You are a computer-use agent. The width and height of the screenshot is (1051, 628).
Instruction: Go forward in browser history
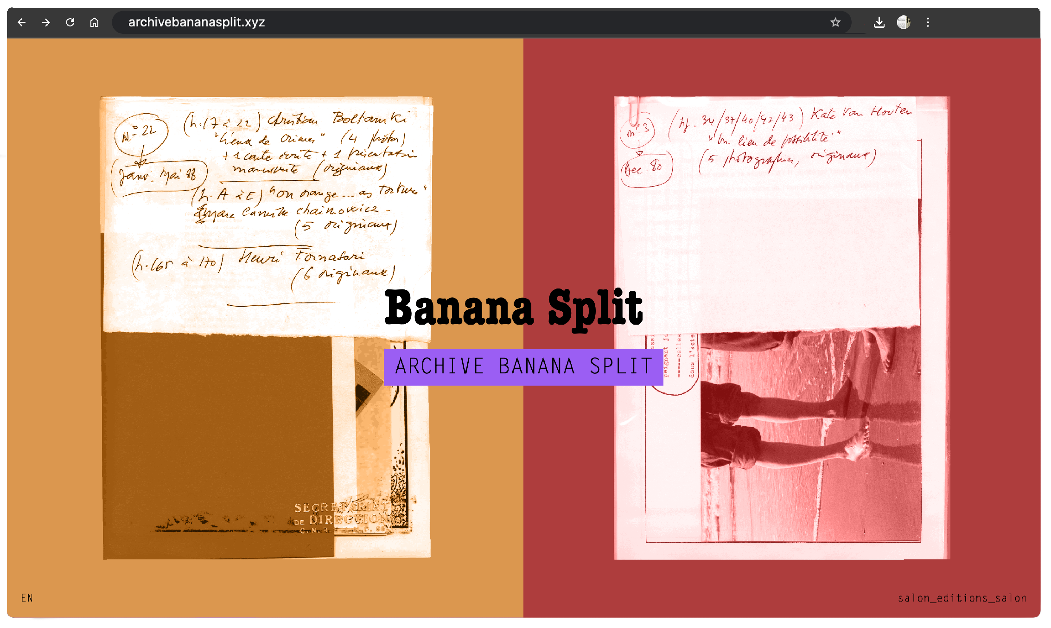click(46, 22)
